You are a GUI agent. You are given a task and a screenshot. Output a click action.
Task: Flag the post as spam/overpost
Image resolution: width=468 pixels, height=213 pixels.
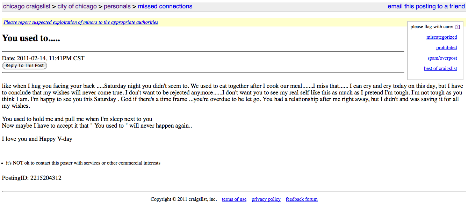pyautogui.click(x=442, y=58)
